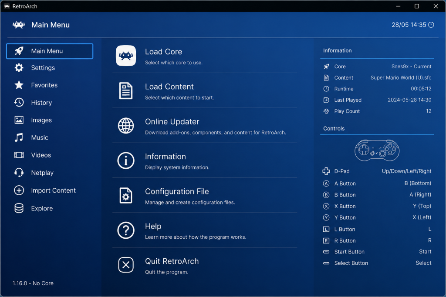Screen dimensions: 446x297
Task: Click the A Button circle icon
Action: [326, 184]
